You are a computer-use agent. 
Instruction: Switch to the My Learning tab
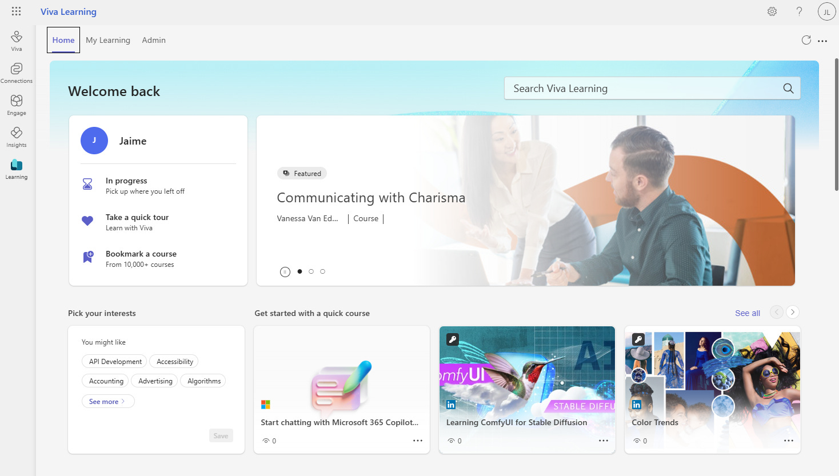tap(108, 40)
